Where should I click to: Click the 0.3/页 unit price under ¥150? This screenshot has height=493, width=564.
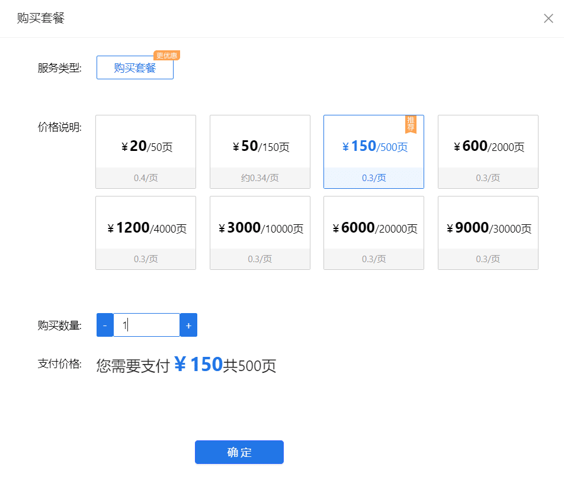pos(373,178)
